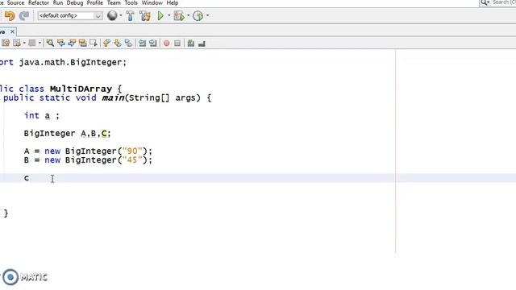Expand browser configuration dropdown arrow
The image size is (516, 290).
tap(121, 15)
